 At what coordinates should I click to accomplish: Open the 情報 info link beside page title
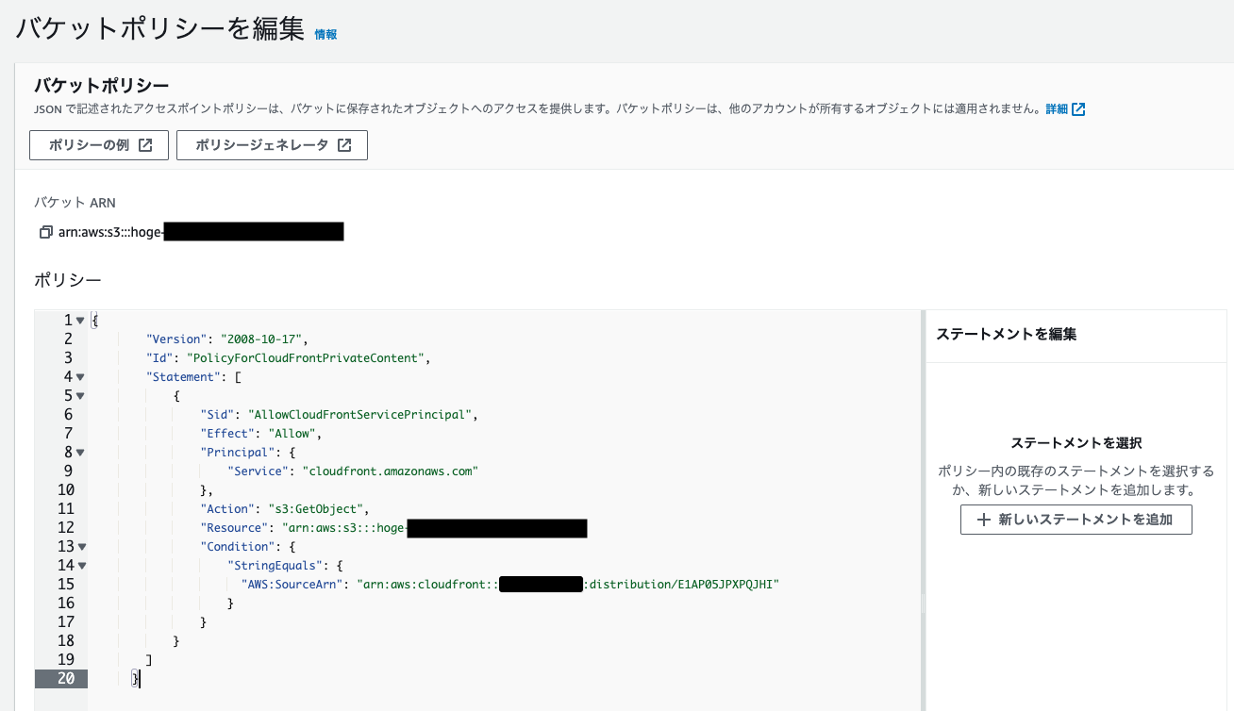coord(325,34)
